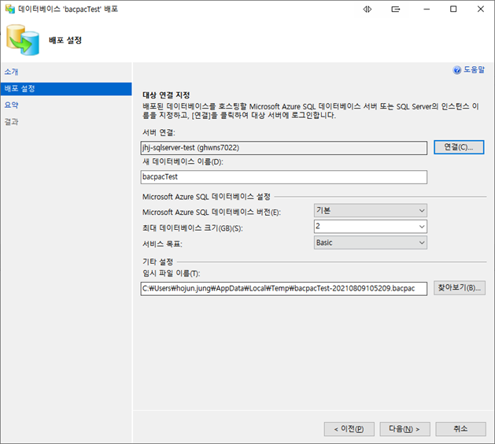Click the 취소 cancel button
495x444 pixels.
(x=460, y=429)
